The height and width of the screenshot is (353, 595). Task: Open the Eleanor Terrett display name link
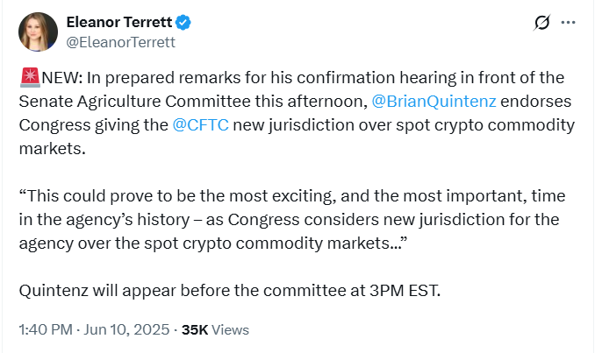pyautogui.click(x=119, y=23)
